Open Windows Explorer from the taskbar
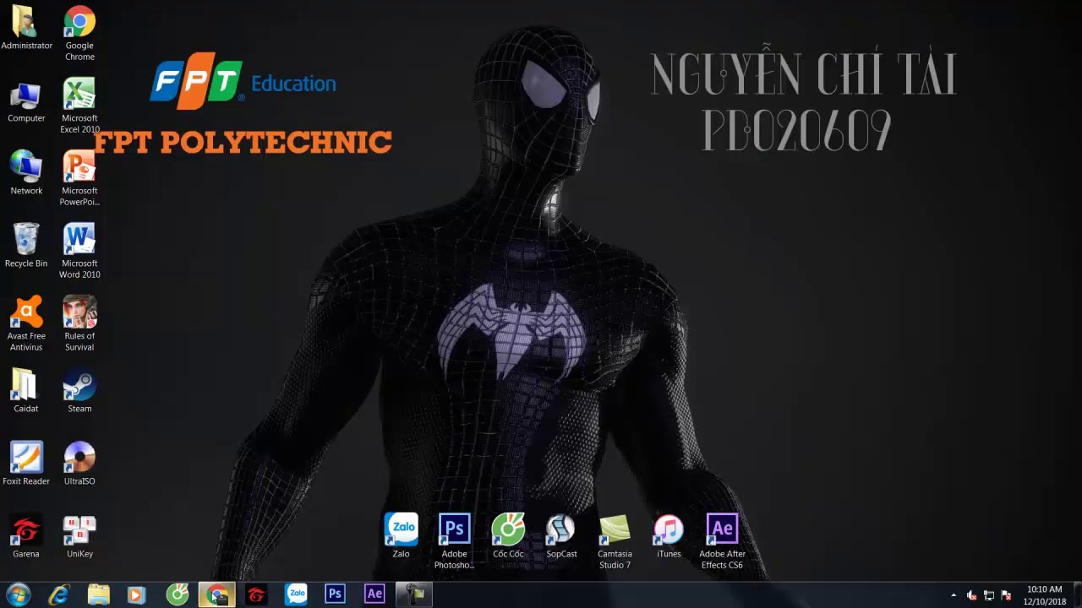The image size is (1082, 608). coord(99,594)
